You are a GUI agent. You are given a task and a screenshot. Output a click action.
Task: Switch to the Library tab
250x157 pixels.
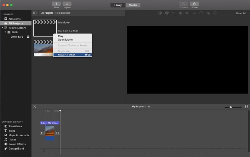tap(118, 5)
